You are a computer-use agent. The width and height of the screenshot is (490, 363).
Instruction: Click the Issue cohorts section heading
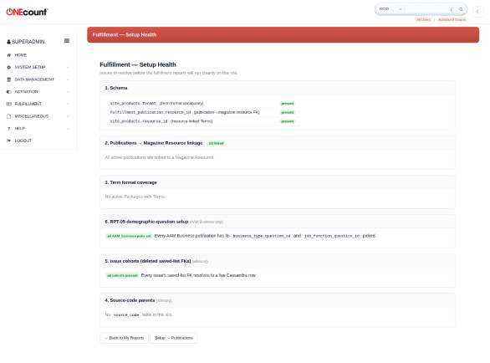147,261
